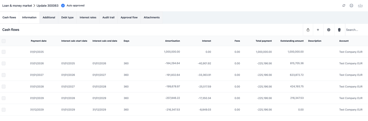Sort by the Interest column header

[x=206, y=41]
